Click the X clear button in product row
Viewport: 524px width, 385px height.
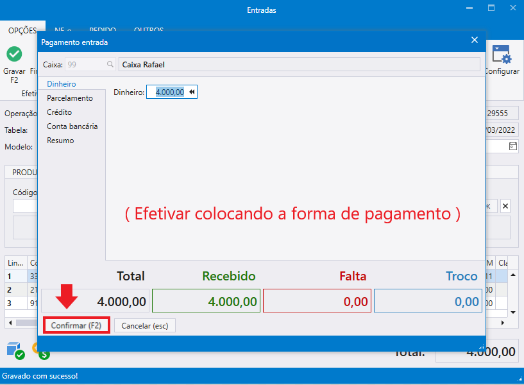(505, 206)
